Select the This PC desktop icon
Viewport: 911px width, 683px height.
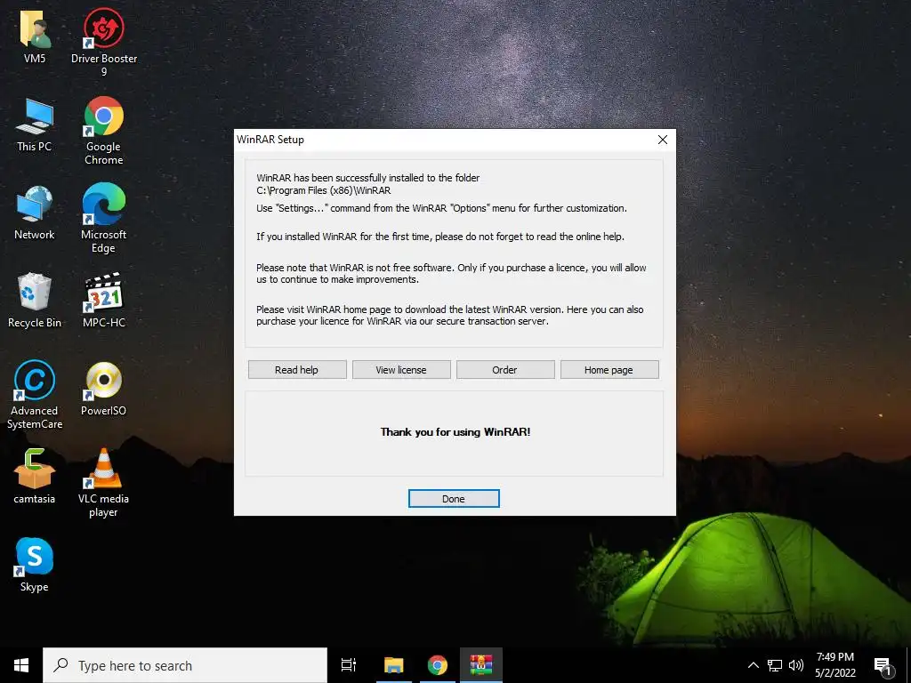pyautogui.click(x=35, y=125)
